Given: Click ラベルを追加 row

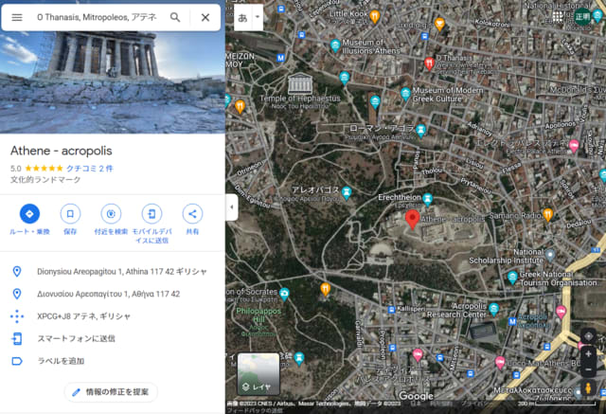Looking at the screenshot, I should 113,361.
